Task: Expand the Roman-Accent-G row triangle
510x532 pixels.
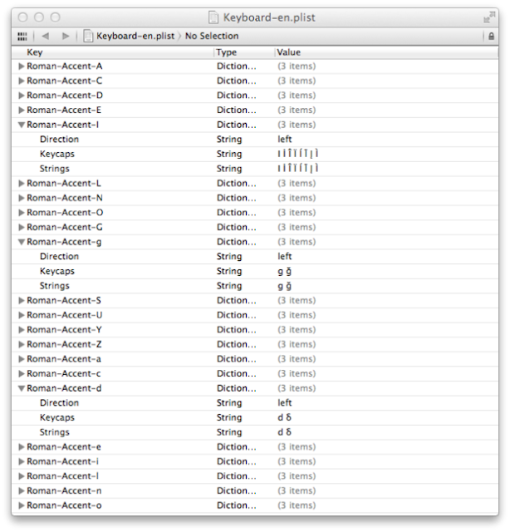Action: [x=22, y=227]
